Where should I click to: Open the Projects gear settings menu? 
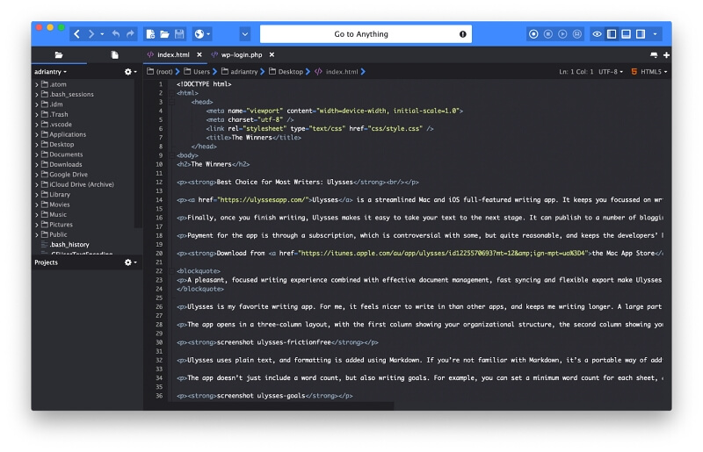(x=130, y=262)
